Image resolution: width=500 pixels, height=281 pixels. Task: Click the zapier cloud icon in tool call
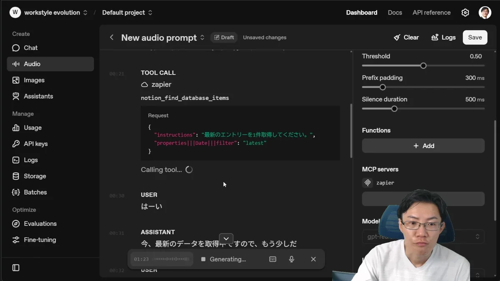pos(145,85)
